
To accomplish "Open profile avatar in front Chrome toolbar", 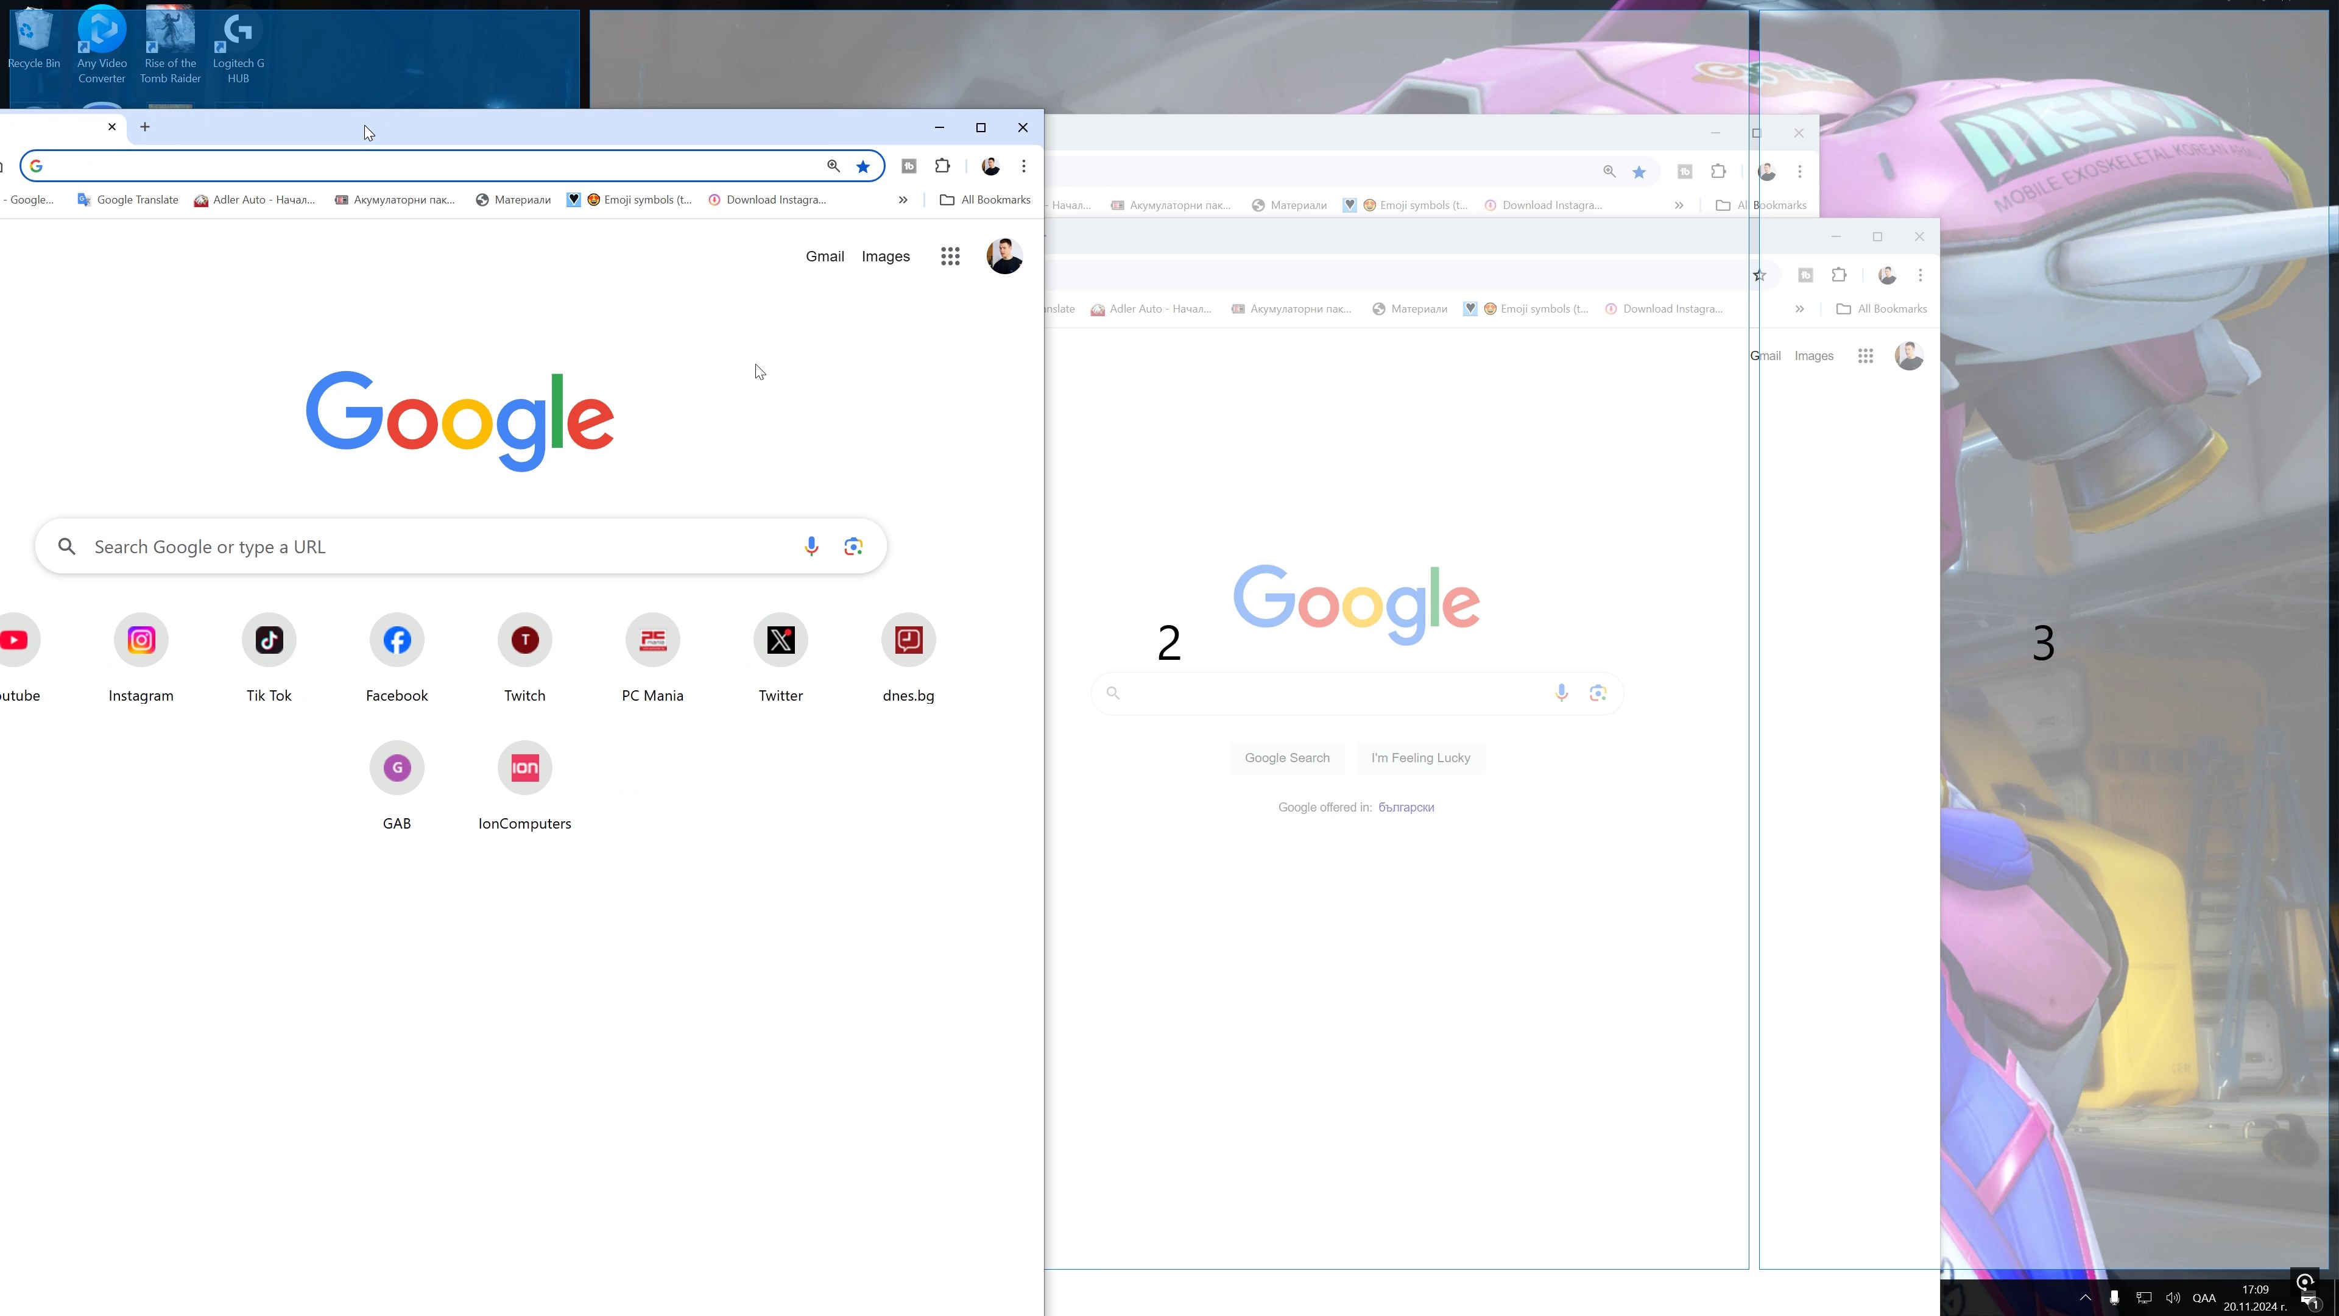I will tap(990, 166).
